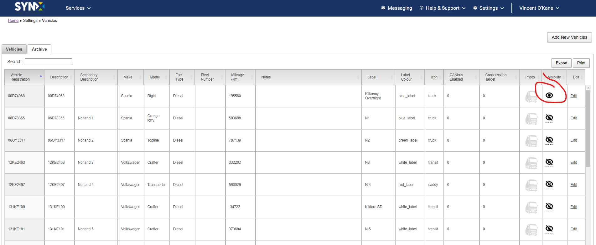Sort by CANbus Enabled column
The image size is (596, 245).
pyautogui.click(x=461, y=77)
